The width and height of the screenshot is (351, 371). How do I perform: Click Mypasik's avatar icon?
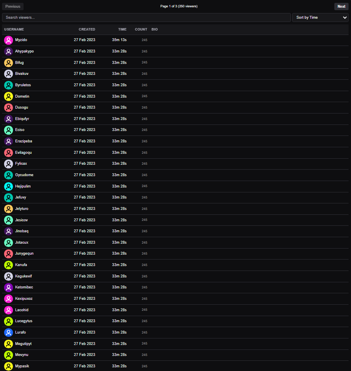pos(9,366)
